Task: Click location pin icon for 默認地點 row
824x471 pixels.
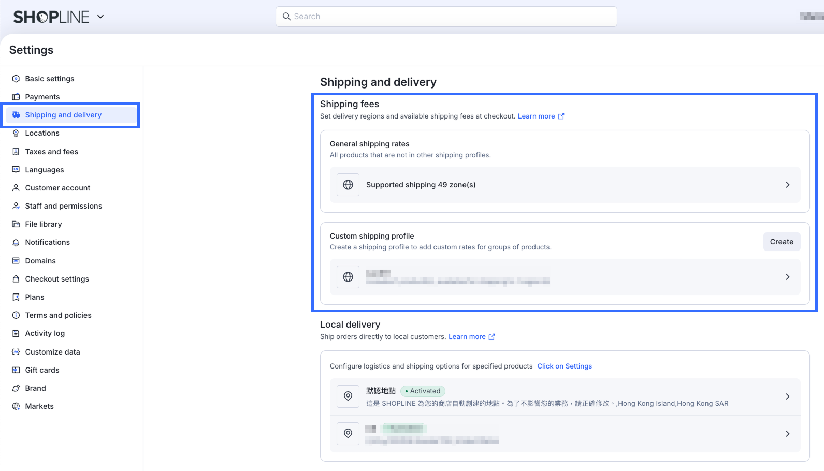Action: click(x=348, y=396)
